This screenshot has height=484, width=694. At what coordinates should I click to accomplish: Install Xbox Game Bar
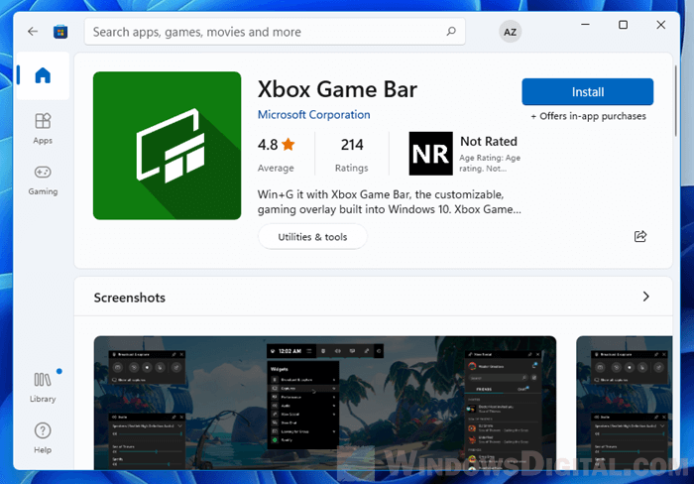[587, 91]
